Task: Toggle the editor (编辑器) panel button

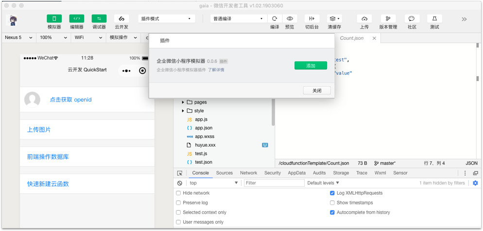Action: click(x=77, y=18)
